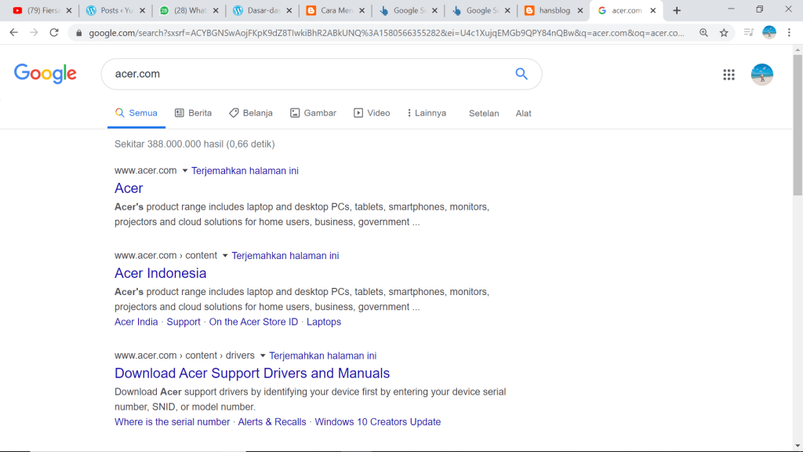Click the Google logo
803x452 pixels.
coord(45,74)
